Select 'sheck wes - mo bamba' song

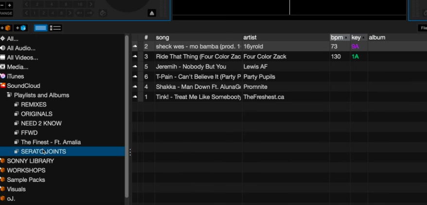pos(198,47)
